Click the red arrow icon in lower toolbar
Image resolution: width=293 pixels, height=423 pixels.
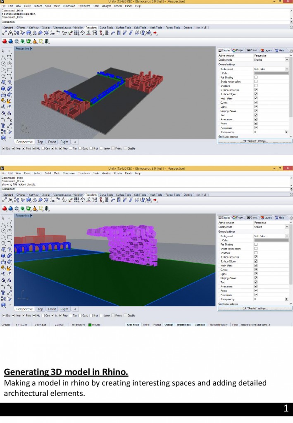[x=155, y=200]
